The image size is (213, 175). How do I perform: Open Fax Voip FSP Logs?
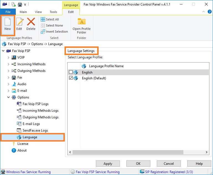tap(35, 104)
